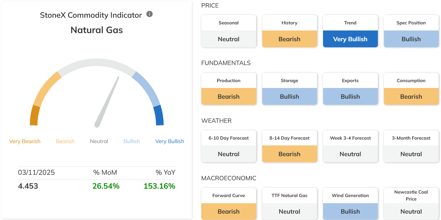Click the Very Bearish legend label under gauge
Screen dimensions: 441x220
pos(25,141)
